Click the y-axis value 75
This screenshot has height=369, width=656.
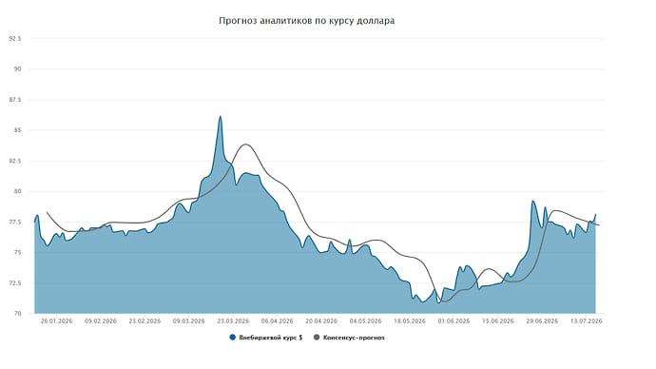pyautogui.click(x=18, y=252)
